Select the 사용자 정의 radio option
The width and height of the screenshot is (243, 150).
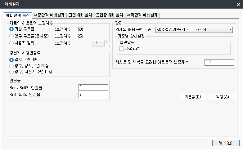(x=12, y=43)
